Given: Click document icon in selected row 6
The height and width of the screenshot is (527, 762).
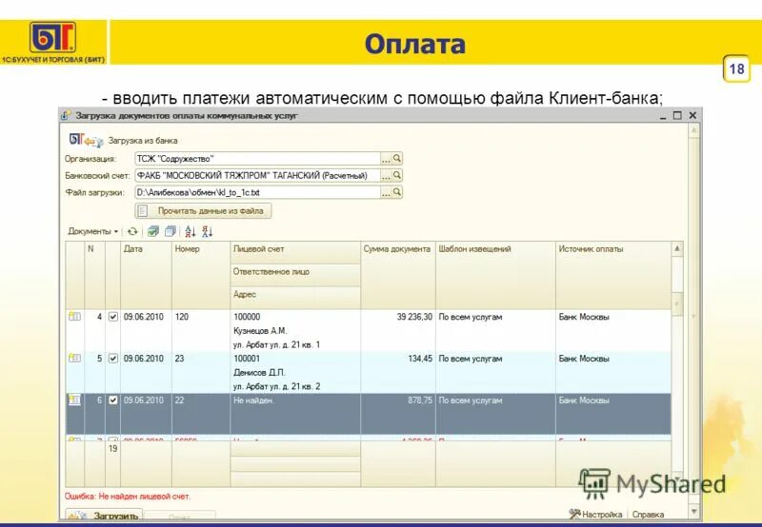Looking at the screenshot, I should tap(74, 400).
